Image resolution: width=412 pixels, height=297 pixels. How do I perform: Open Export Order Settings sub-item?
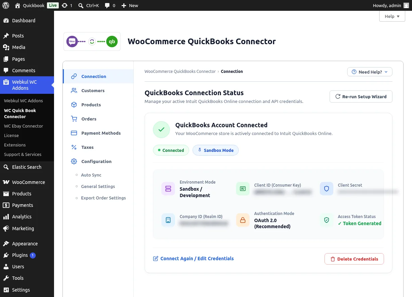[103, 198]
